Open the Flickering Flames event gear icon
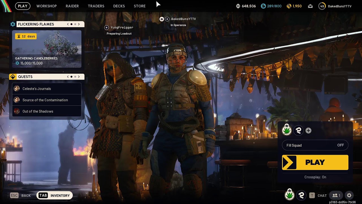The height and width of the screenshot is (204, 362). (13, 24)
